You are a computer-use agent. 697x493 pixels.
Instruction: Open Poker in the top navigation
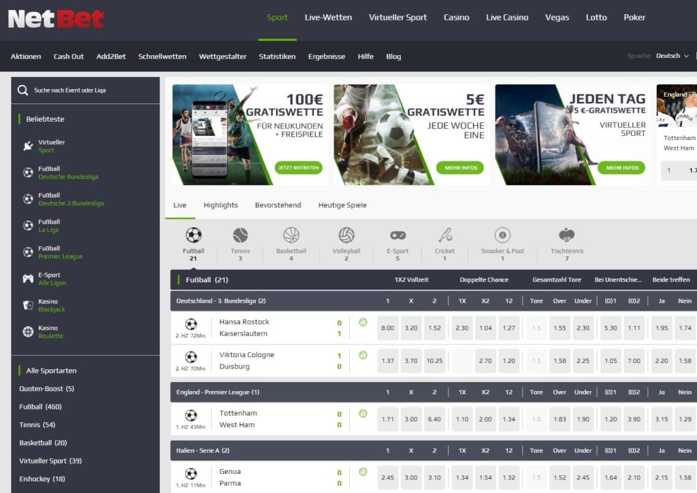634,17
